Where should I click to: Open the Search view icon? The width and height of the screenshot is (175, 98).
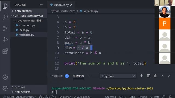coord(5,17)
